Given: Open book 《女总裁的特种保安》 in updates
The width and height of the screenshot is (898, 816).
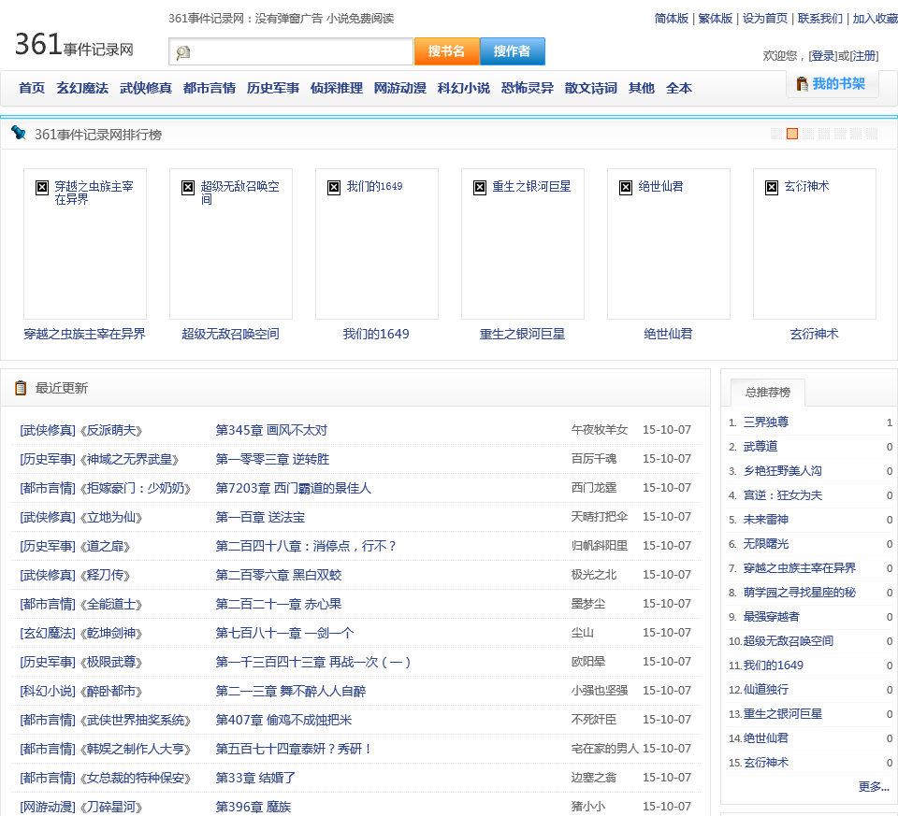Looking at the screenshot, I should tap(136, 779).
